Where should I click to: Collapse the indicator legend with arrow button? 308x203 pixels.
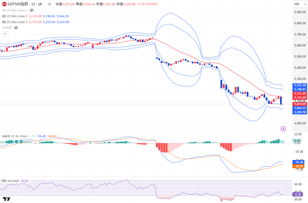[x=5, y=34]
